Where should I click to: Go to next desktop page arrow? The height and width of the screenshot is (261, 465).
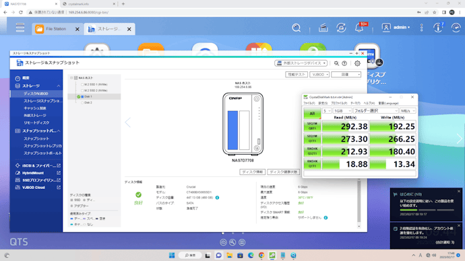(460, 139)
